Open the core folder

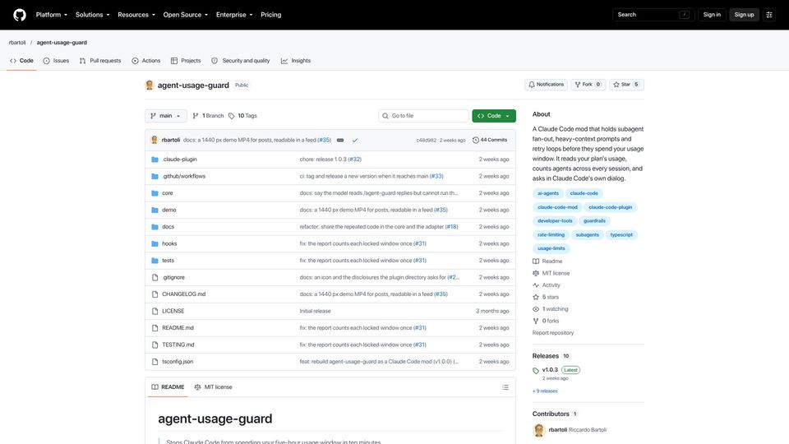(x=167, y=192)
